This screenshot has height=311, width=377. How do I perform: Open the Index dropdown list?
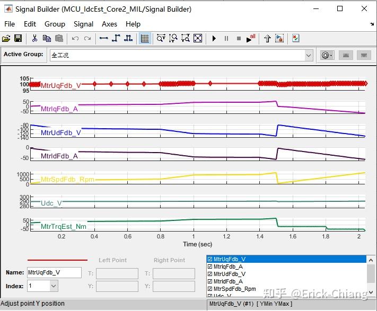[54, 286]
